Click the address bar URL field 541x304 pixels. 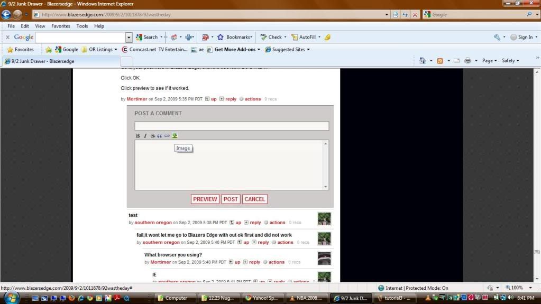click(x=207, y=14)
